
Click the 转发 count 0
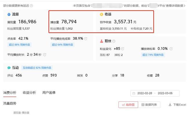coord(86,75)
